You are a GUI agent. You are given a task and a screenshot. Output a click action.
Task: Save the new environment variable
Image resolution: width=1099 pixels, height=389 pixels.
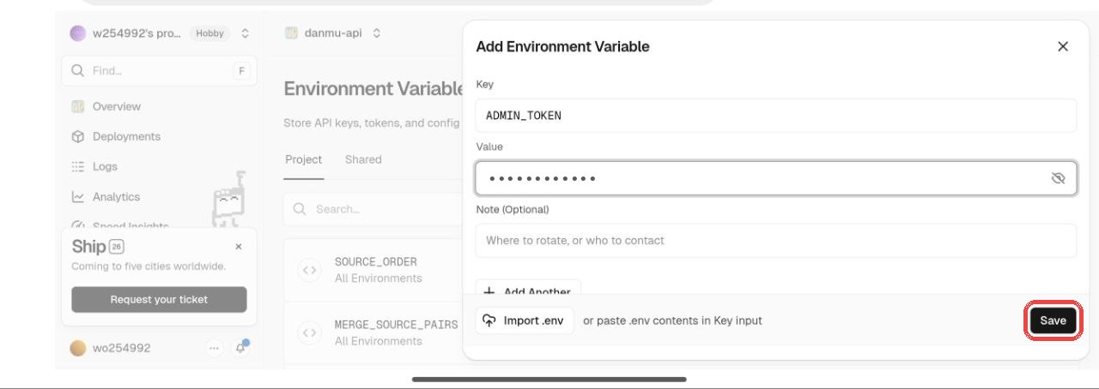point(1053,320)
